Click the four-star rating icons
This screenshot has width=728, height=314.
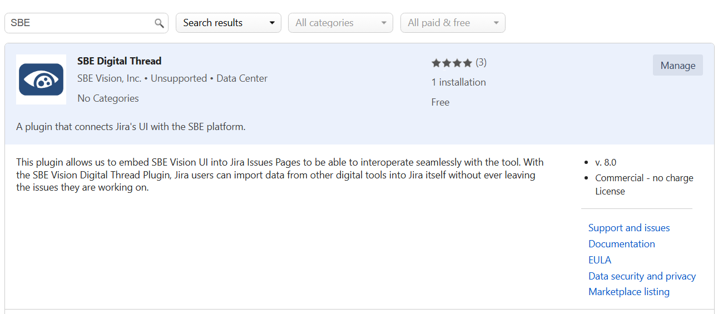click(452, 63)
